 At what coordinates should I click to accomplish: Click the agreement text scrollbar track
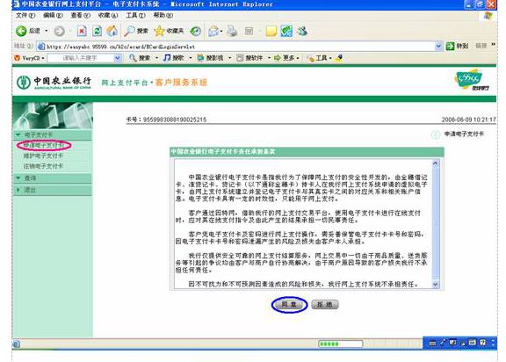pyautogui.click(x=436, y=224)
